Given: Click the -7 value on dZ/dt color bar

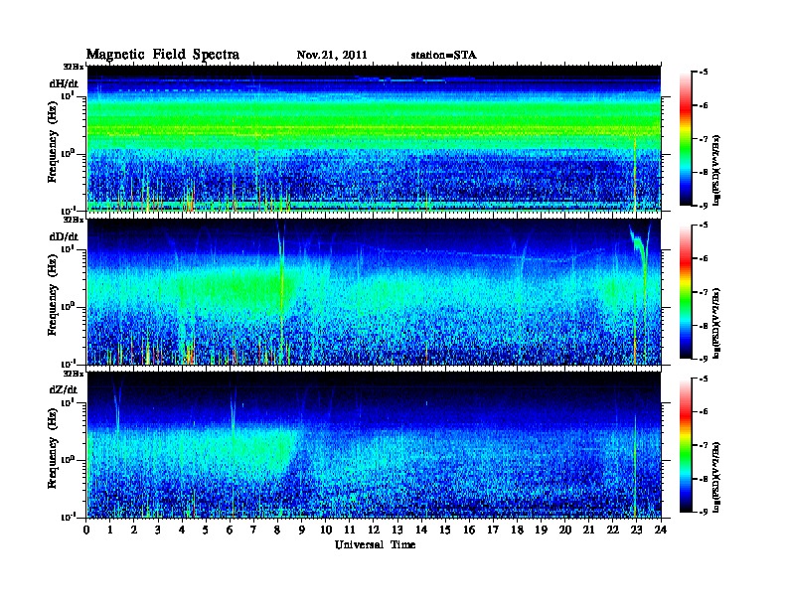Looking at the screenshot, I should 704,445.
